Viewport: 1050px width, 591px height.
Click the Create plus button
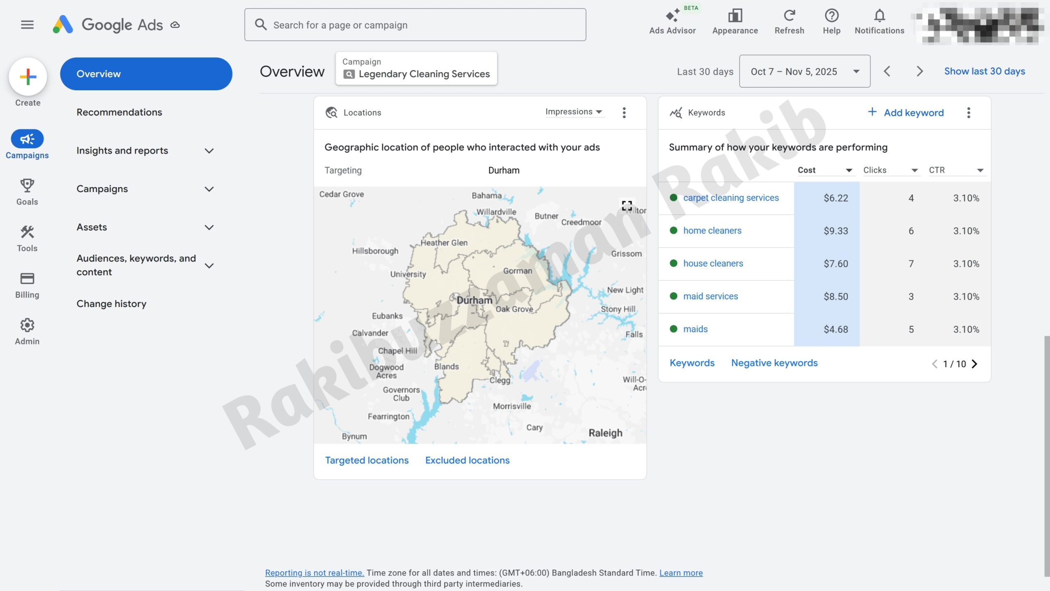tap(28, 77)
